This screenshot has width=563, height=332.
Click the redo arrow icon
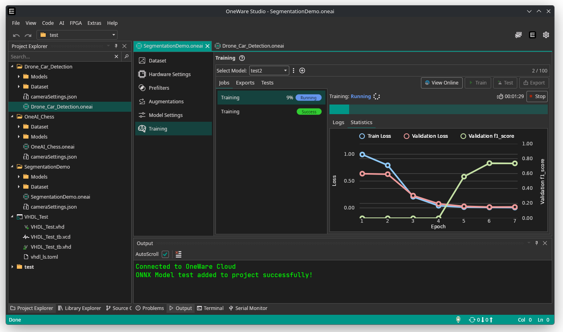tap(28, 35)
